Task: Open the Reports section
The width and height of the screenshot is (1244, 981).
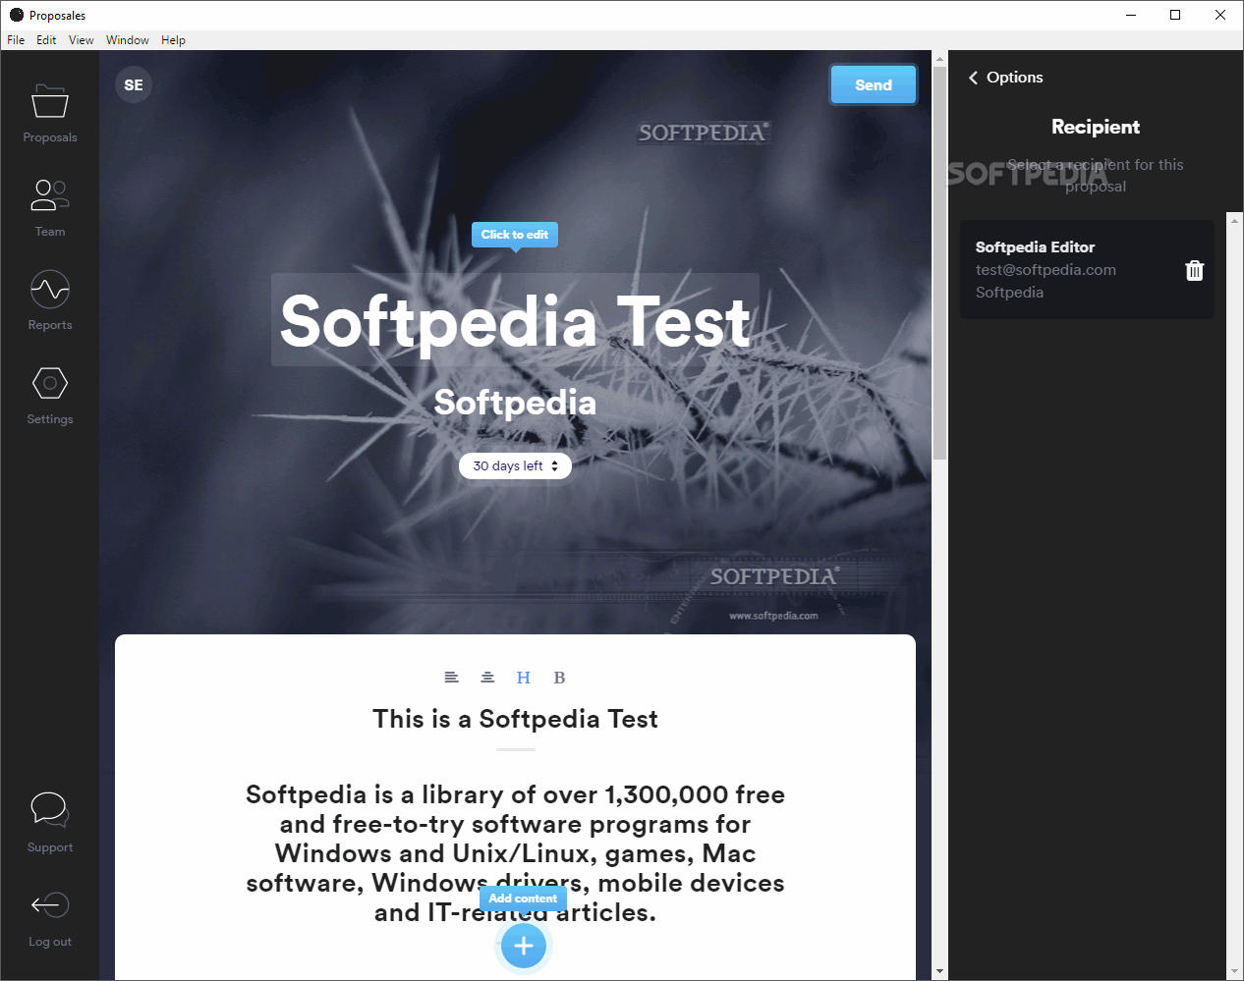Action: point(50,300)
